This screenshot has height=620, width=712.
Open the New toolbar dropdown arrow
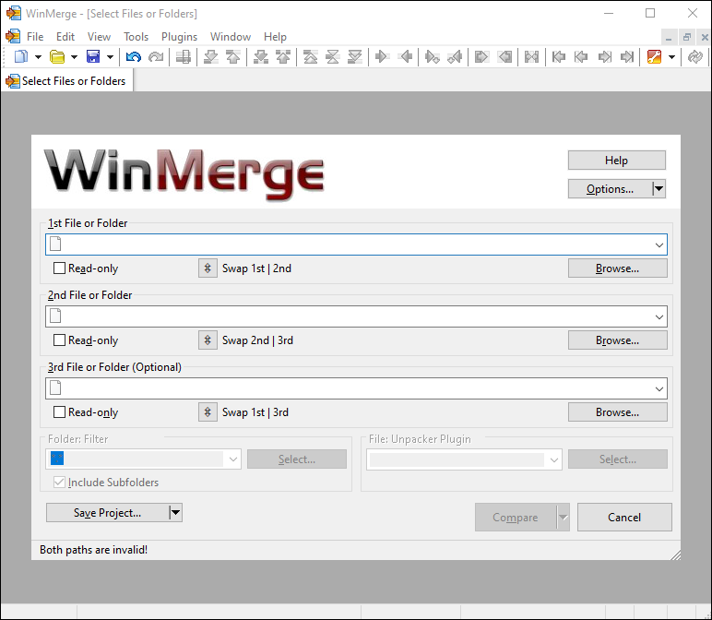[38, 57]
